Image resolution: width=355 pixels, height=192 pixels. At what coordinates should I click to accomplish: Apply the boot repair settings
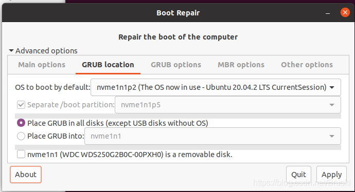coord(331,175)
